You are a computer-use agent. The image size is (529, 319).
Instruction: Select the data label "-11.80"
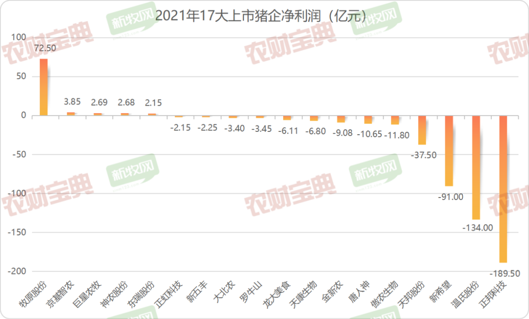397,135
